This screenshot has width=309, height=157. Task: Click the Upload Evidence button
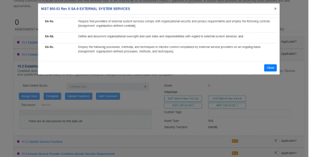point(78,96)
